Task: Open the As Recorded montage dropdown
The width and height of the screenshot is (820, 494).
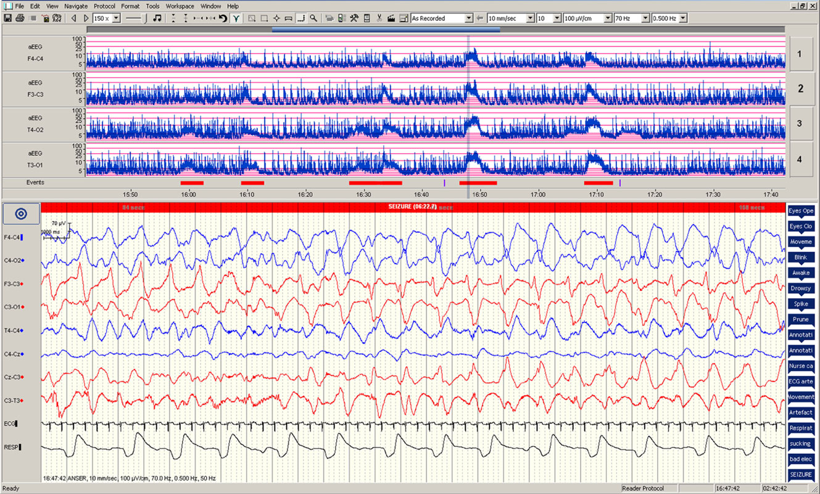Action: [469, 19]
